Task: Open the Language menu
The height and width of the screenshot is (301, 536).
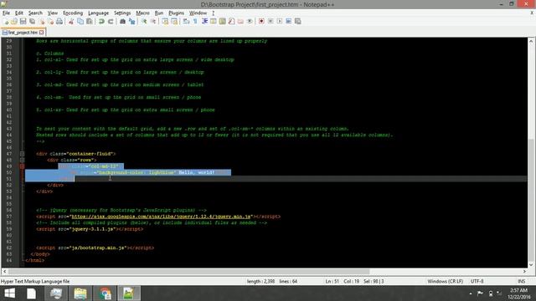Action: (x=99, y=13)
